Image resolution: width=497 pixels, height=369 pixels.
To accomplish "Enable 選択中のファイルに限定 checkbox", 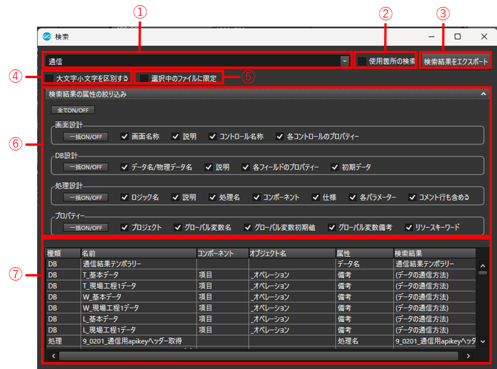I will [144, 78].
